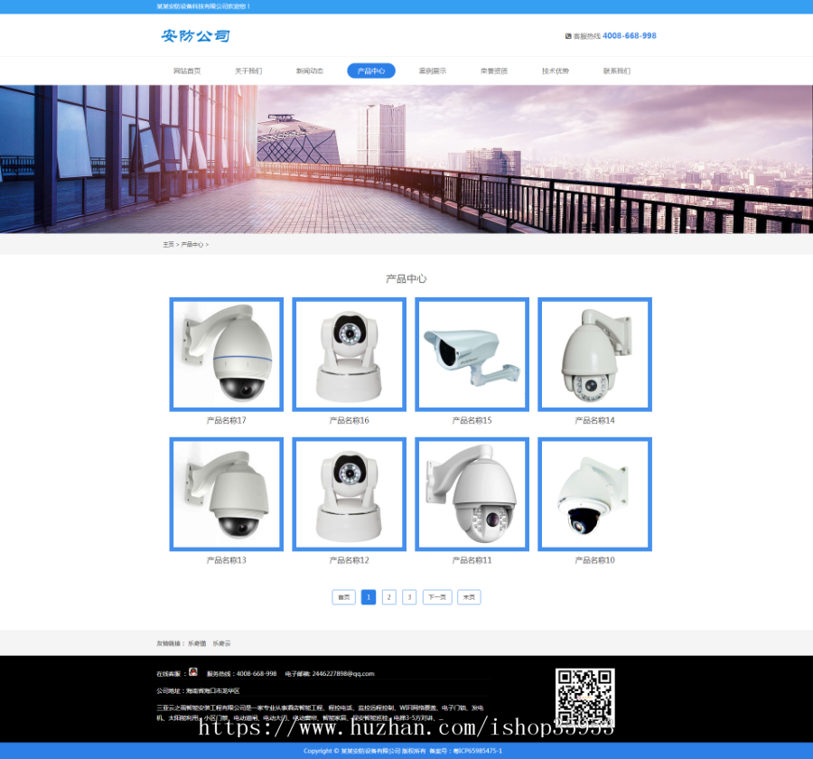
Task: Open the 技术优势 page
Action: [556, 70]
